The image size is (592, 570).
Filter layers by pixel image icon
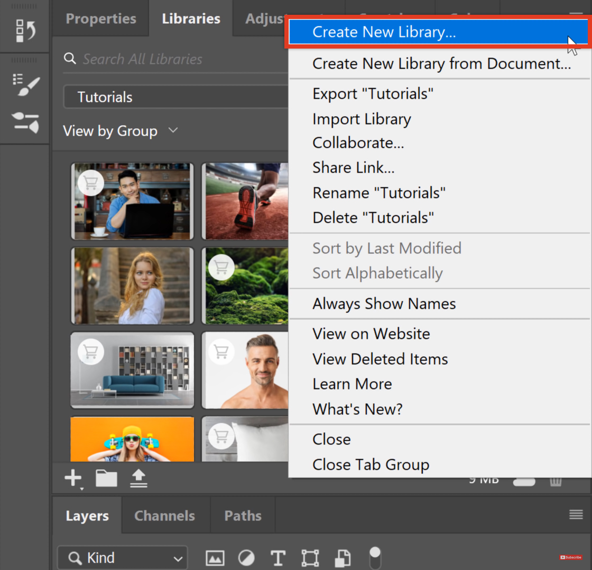[215, 558]
